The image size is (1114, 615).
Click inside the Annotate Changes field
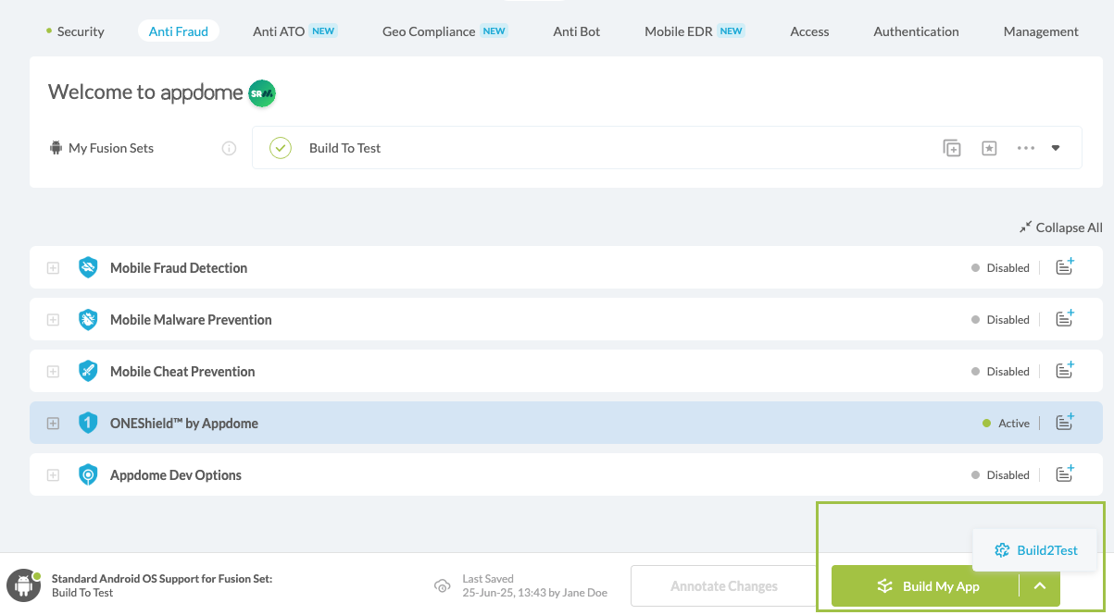coord(723,585)
